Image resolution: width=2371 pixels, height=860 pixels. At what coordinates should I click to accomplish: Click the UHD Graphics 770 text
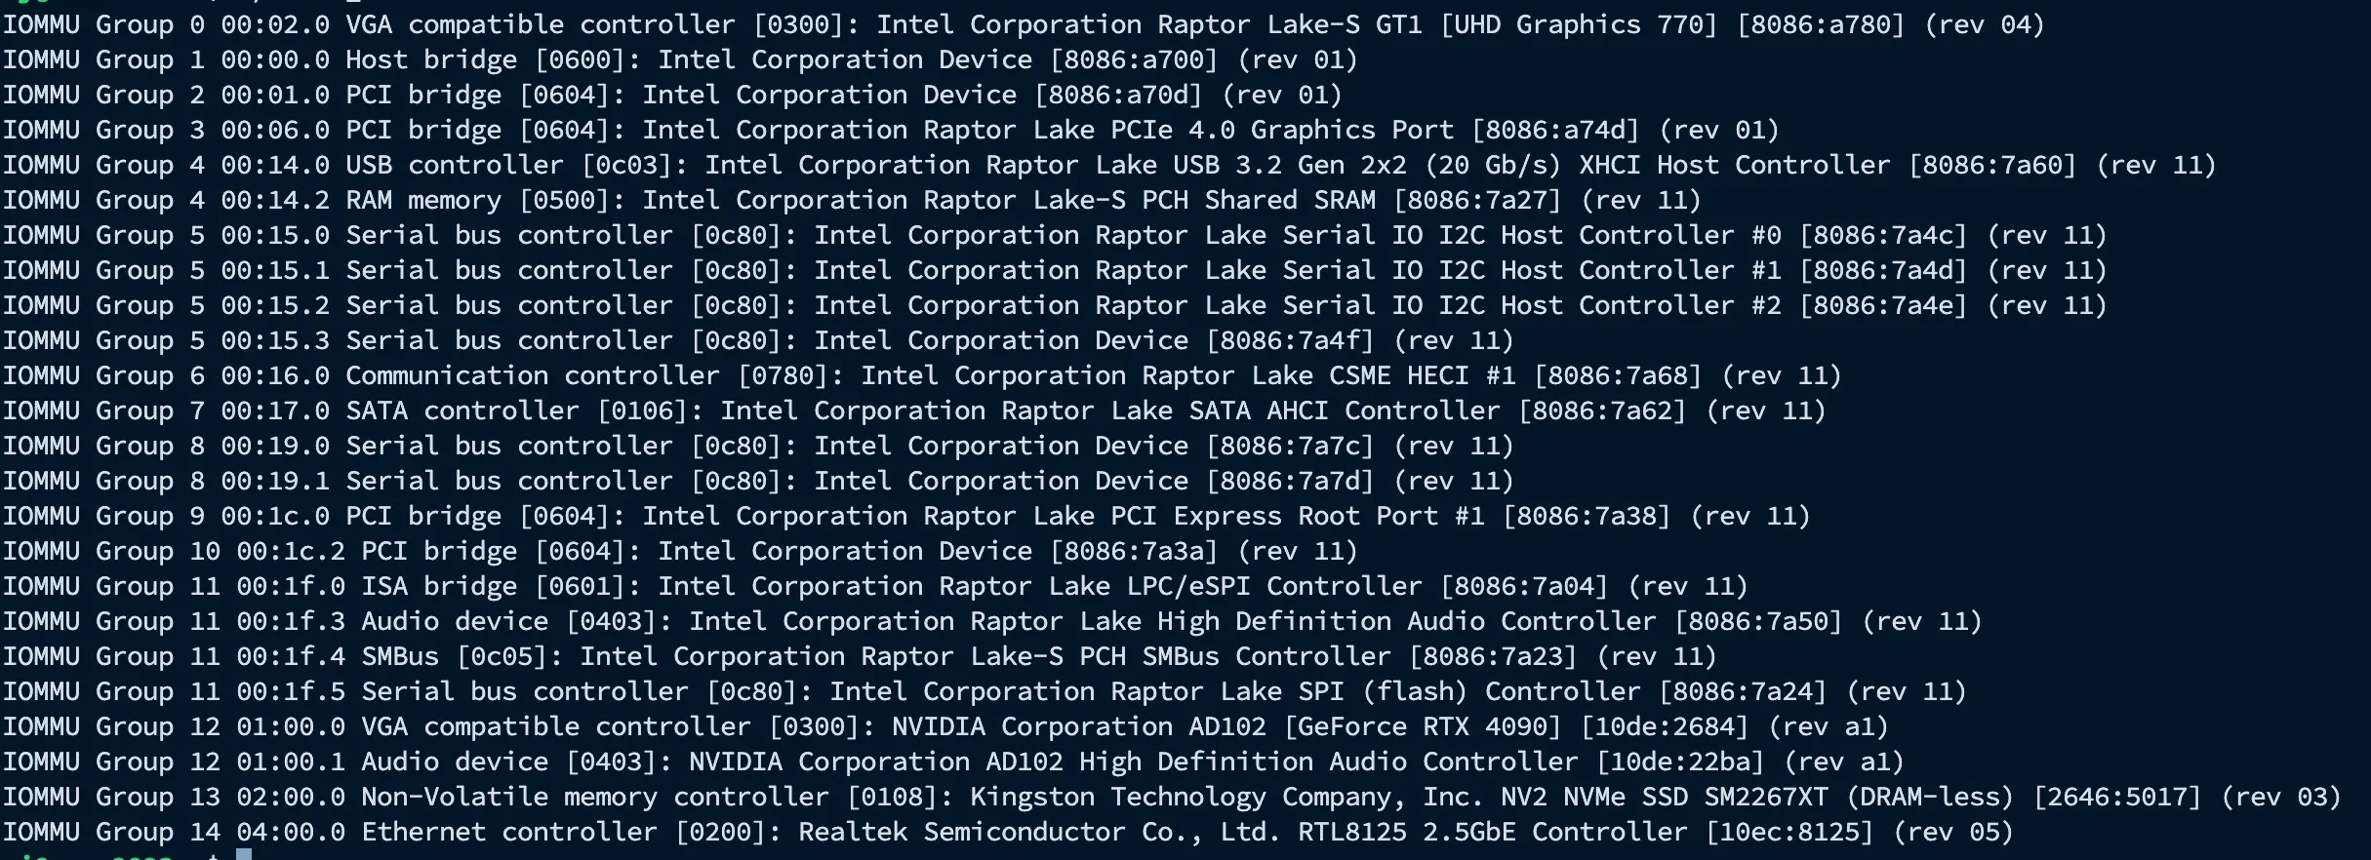click(x=1579, y=25)
